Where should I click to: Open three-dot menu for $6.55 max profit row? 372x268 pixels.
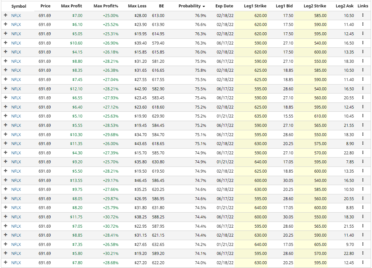[x=363, y=97]
